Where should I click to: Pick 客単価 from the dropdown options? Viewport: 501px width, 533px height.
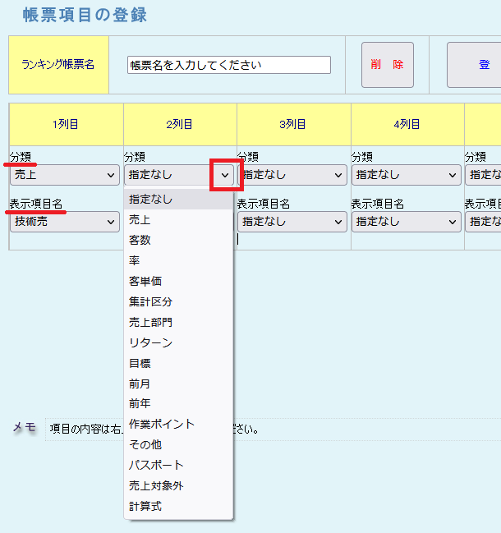tap(145, 282)
